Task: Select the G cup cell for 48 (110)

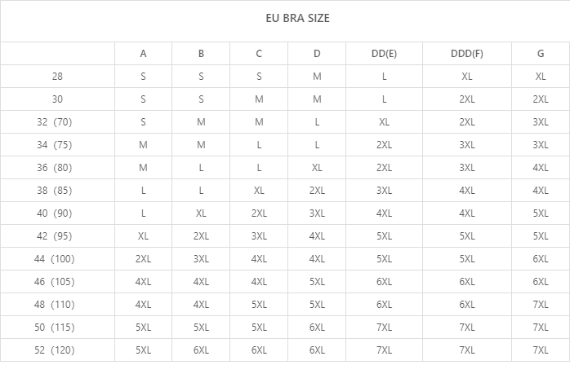Action: click(x=541, y=305)
